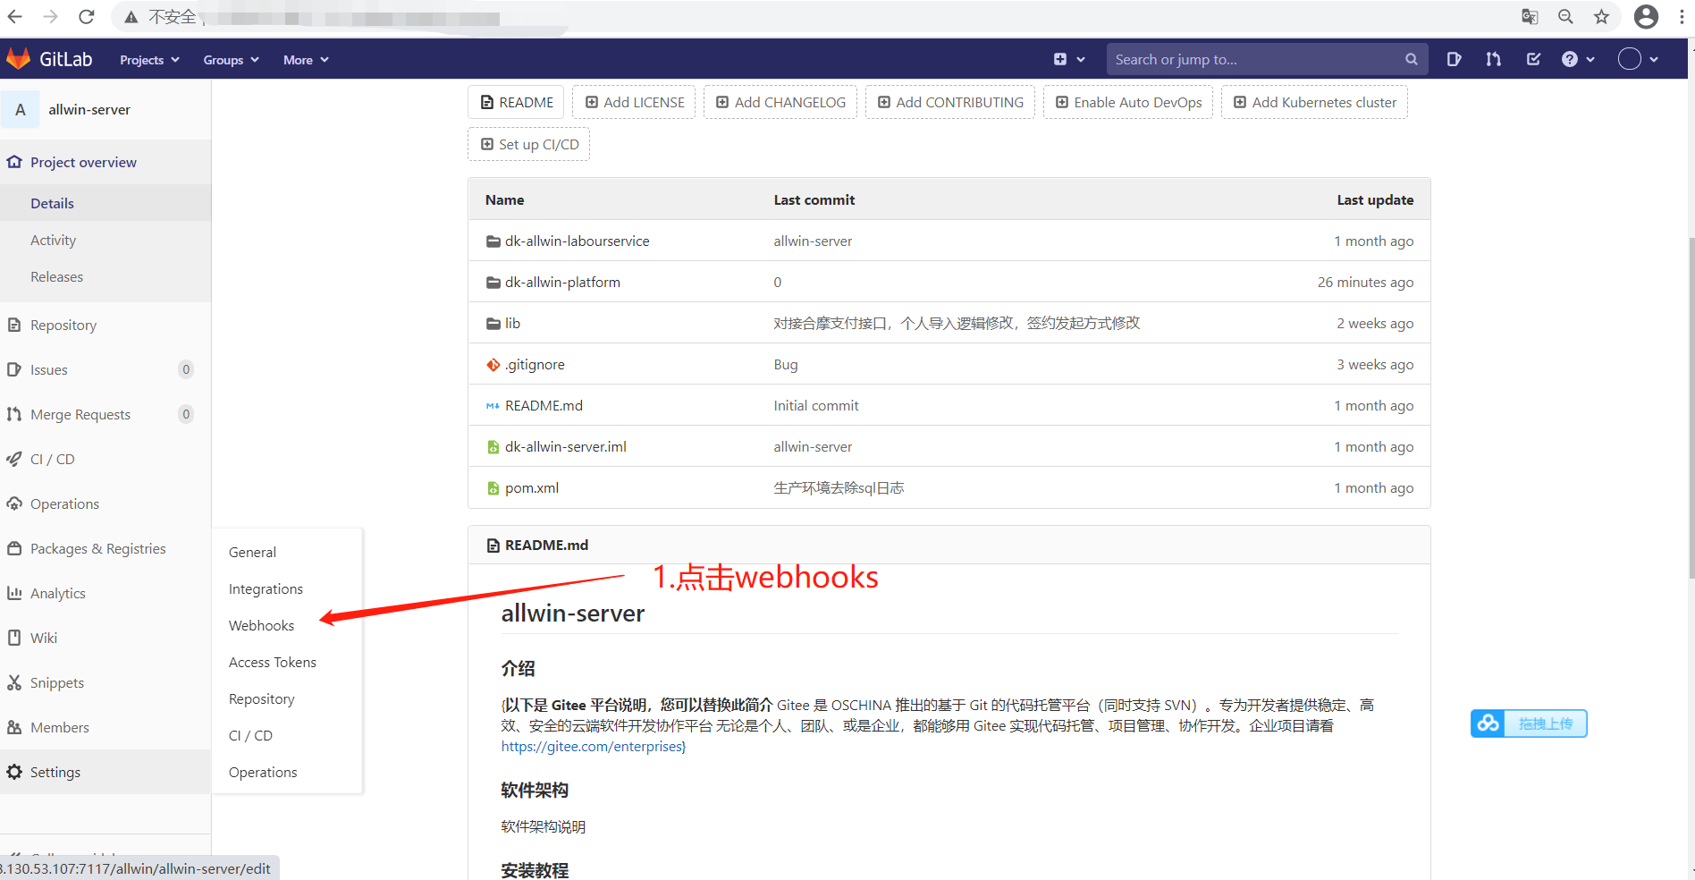Click the cloud drag-upload floating widget

1529,723
